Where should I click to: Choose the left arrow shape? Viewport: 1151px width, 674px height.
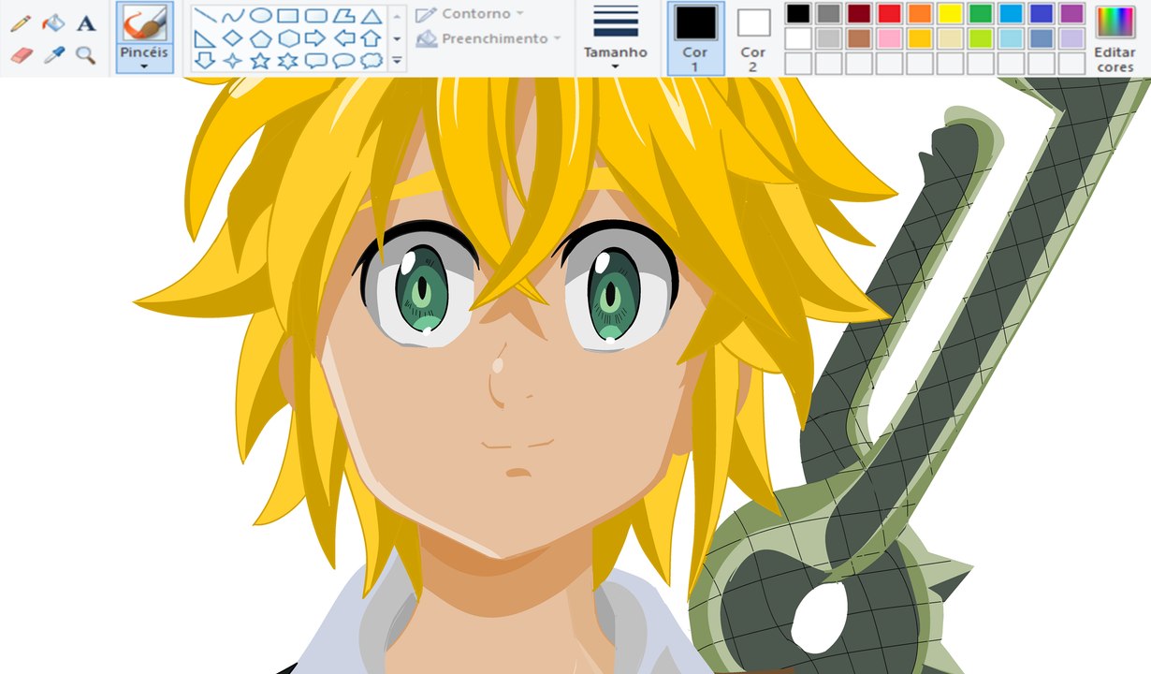344,38
